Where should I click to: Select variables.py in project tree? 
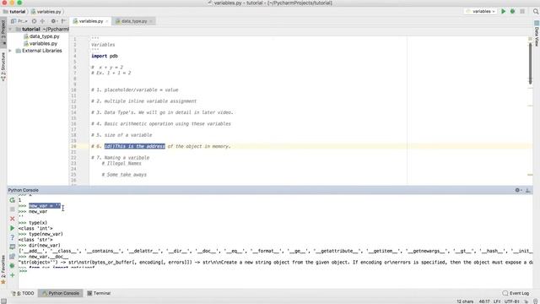point(40,43)
